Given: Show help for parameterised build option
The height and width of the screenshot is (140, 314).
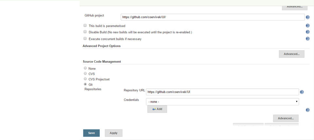Looking at the screenshot, I should click(307, 26).
